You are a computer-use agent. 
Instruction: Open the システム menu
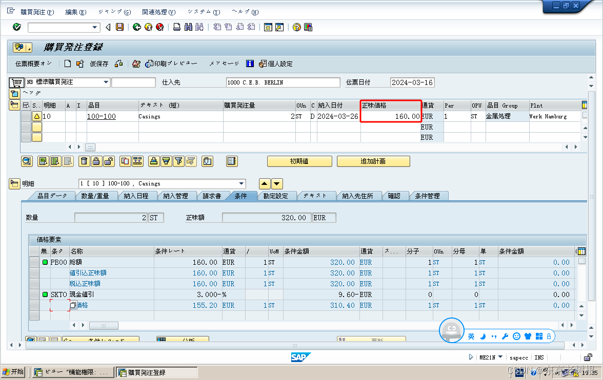click(x=203, y=11)
